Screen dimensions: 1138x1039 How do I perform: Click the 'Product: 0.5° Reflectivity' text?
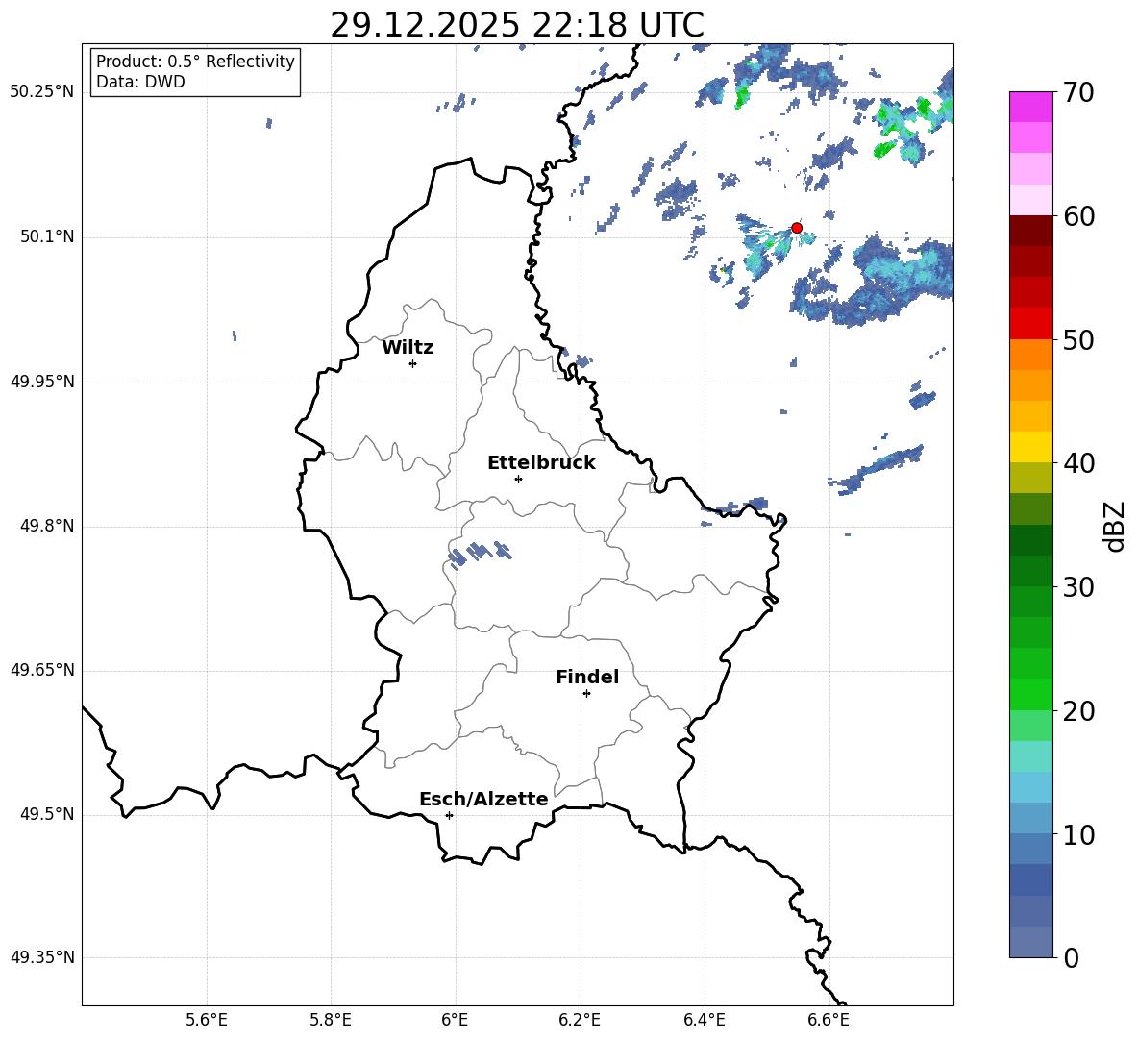(195, 62)
